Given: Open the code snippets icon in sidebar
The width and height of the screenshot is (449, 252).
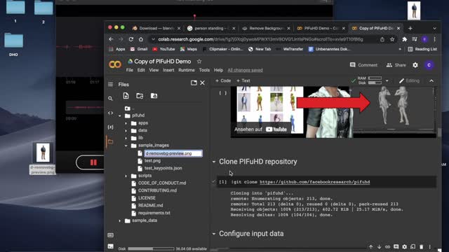Looking at the screenshot, I should [x=110, y=113].
